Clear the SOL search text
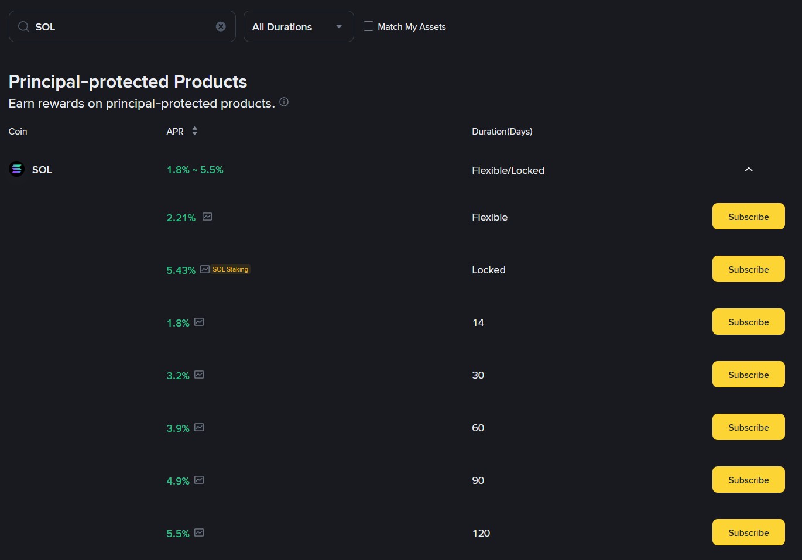Screen dimensions: 802x560 click(x=221, y=26)
